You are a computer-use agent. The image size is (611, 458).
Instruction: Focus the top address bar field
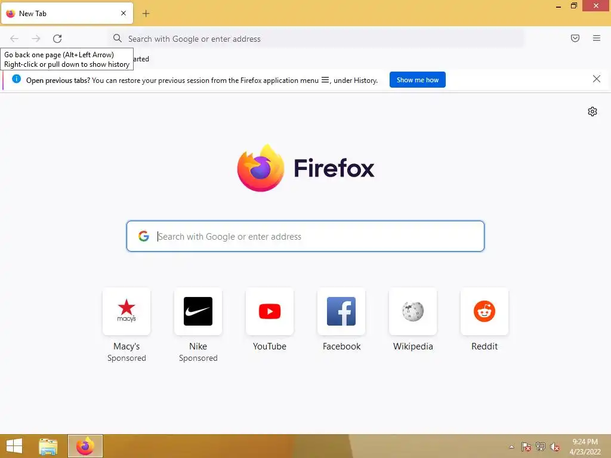point(316,39)
